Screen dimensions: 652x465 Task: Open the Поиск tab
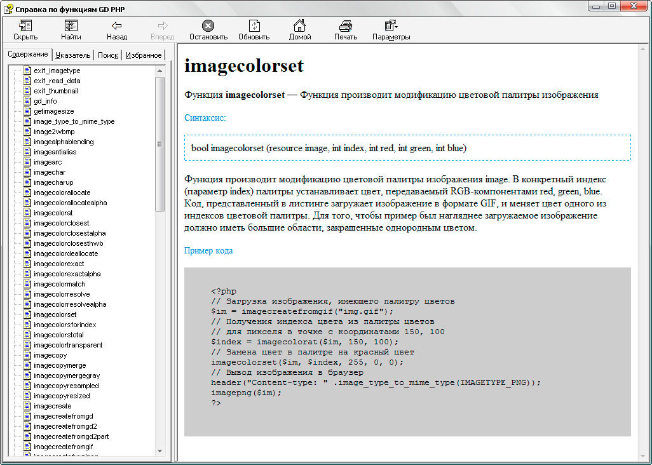click(x=108, y=55)
